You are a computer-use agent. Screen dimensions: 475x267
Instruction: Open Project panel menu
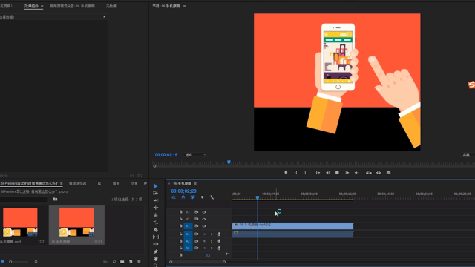click(x=61, y=183)
